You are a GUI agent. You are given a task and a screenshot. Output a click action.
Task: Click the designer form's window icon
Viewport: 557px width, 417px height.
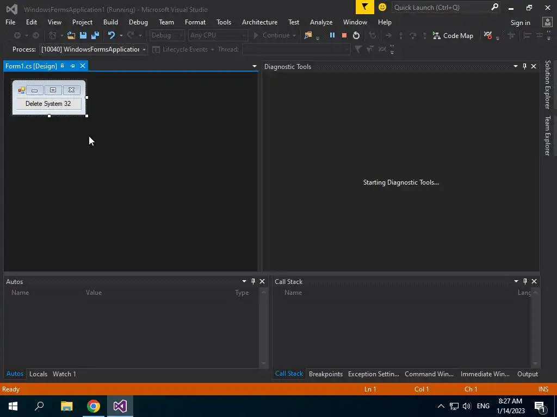tap(21, 90)
